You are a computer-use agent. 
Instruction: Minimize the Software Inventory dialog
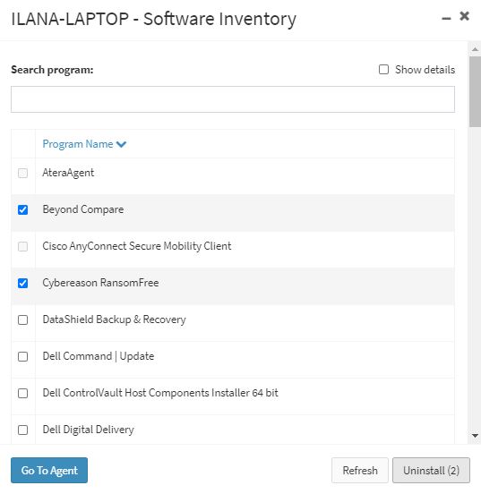click(x=446, y=19)
